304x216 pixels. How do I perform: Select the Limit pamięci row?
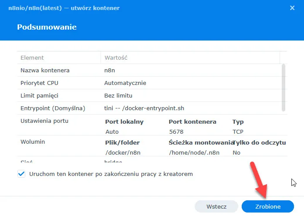(40, 95)
